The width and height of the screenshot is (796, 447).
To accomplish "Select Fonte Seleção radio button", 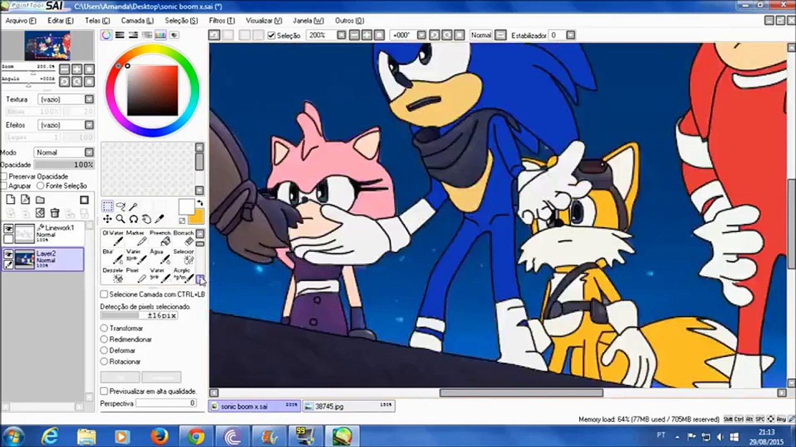I will coord(40,186).
